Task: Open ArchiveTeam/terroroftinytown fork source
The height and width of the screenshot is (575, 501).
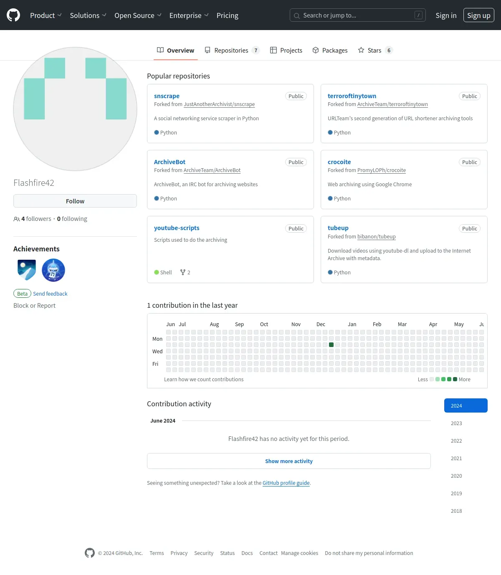Action: pos(392,104)
